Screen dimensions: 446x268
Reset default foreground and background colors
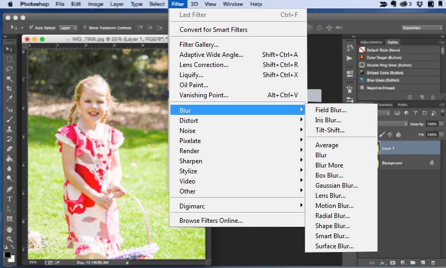(6, 247)
